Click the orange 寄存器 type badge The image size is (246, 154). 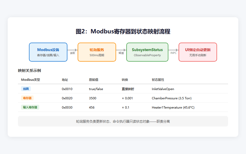27,98
